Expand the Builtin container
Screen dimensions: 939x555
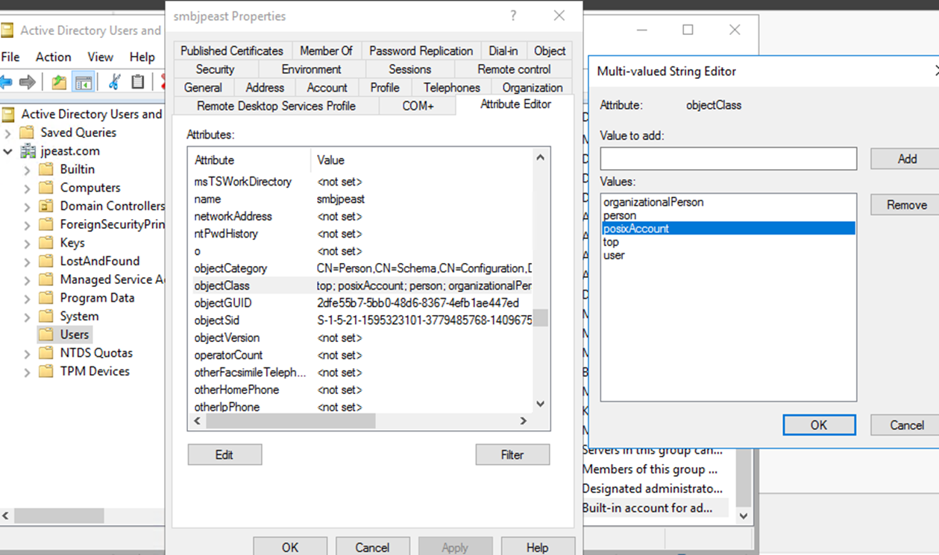27,170
